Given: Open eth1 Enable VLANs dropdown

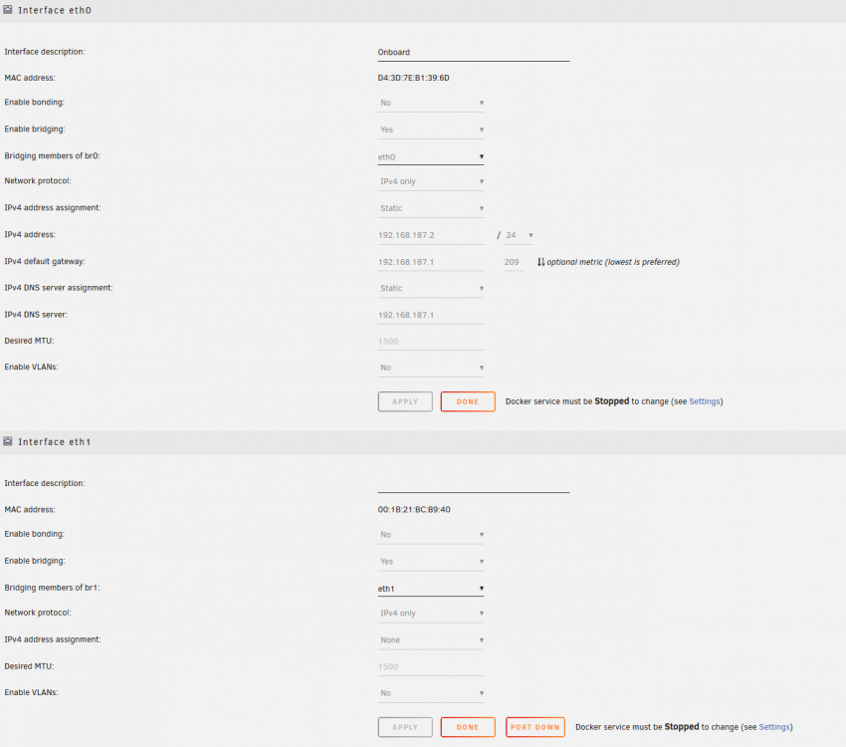Looking at the screenshot, I should pos(431,693).
